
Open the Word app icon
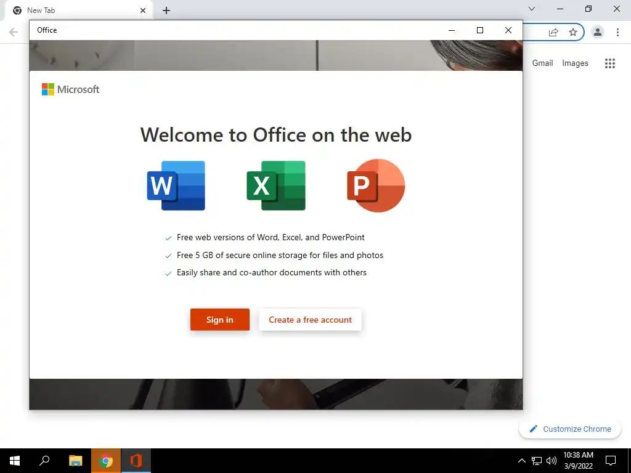(x=176, y=185)
